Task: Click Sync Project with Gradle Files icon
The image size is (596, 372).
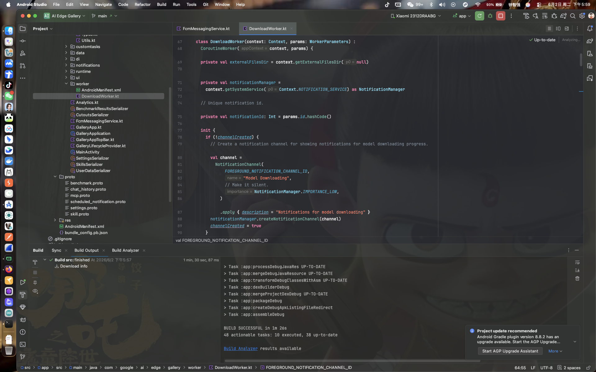Action: coord(563,16)
